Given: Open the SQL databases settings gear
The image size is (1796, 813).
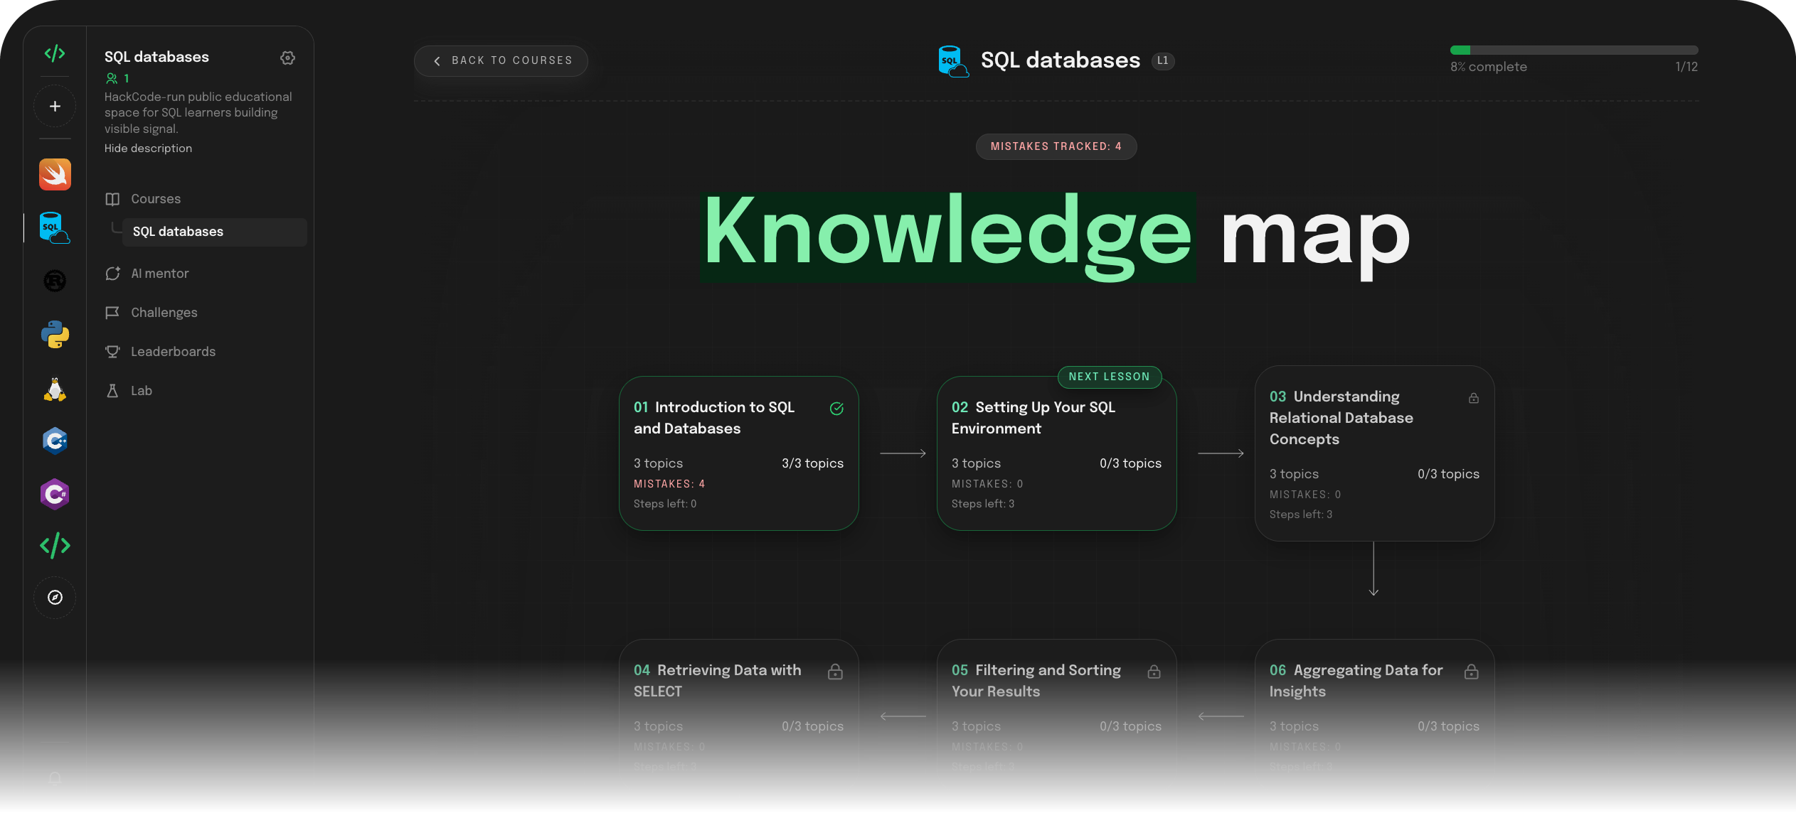Looking at the screenshot, I should point(287,58).
